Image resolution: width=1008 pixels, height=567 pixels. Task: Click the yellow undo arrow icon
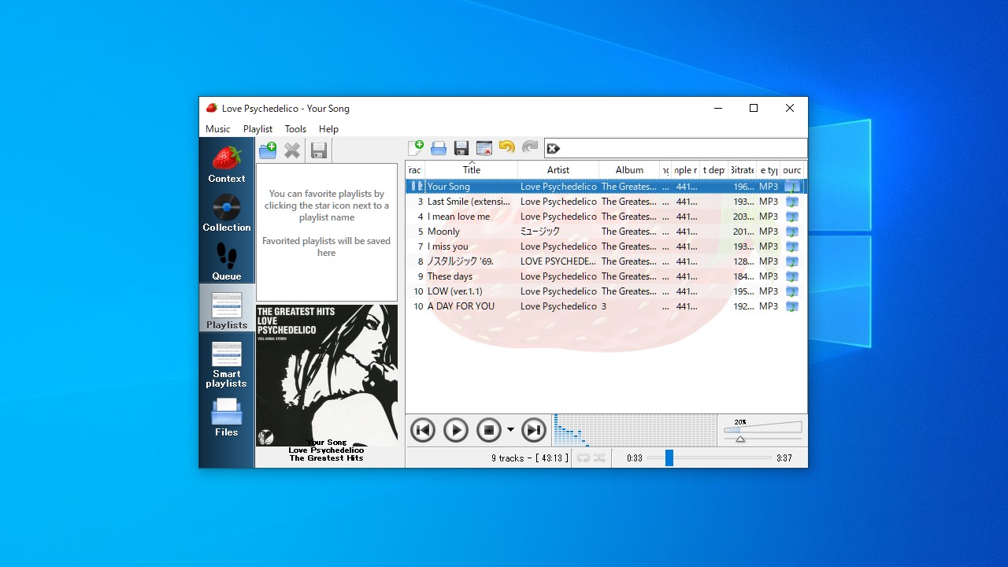click(507, 147)
